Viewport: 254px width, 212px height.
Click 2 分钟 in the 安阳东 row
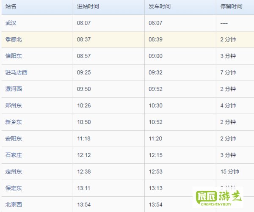228,138
